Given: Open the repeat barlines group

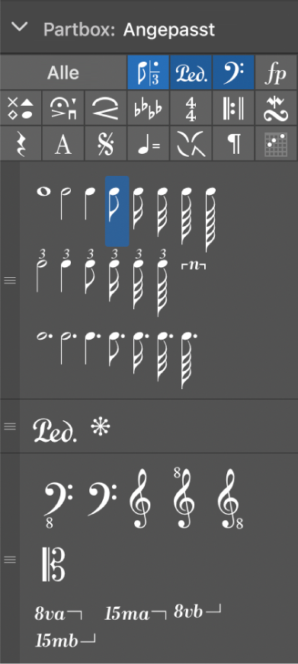Looking at the screenshot, I should (233, 107).
